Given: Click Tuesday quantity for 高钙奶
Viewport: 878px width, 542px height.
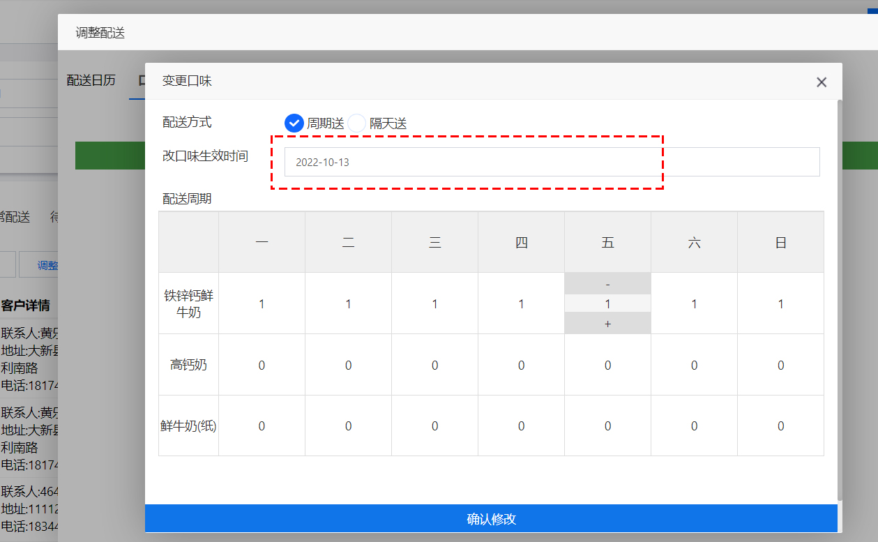Looking at the screenshot, I should pyautogui.click(x=348, y=365).
